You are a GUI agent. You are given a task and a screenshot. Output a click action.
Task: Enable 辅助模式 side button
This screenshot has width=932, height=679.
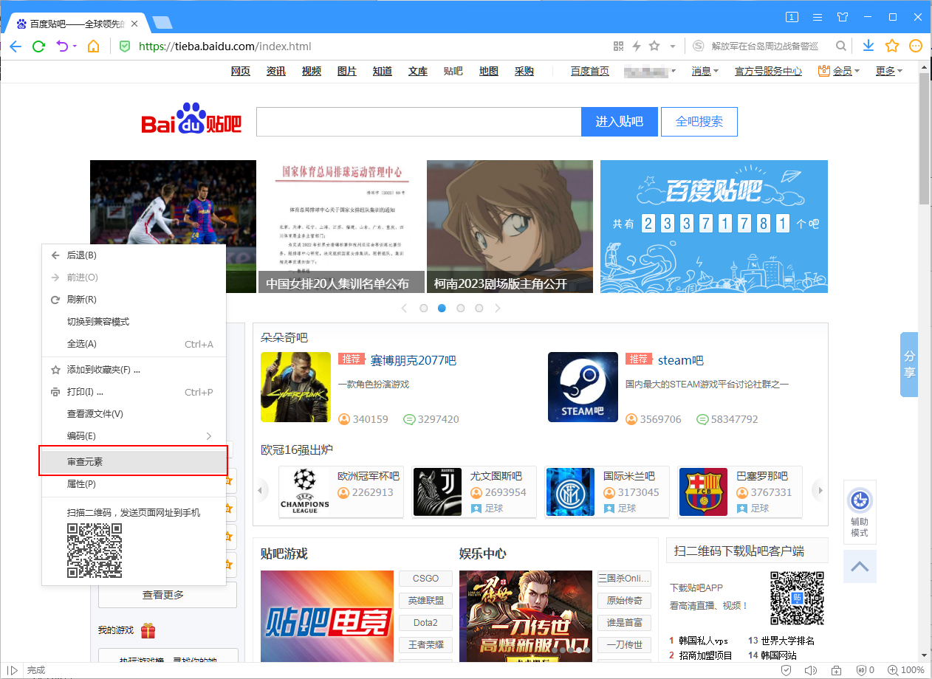(860, 513)
